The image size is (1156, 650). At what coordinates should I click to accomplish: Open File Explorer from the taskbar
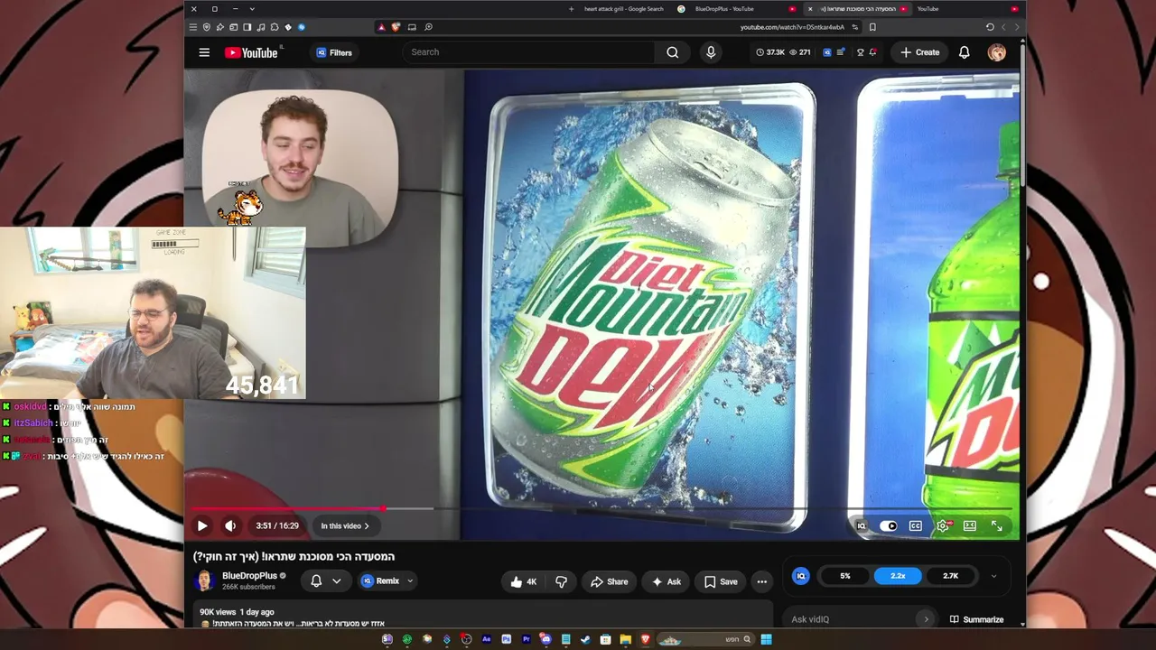pyautogui.click(x=625, y=639)
